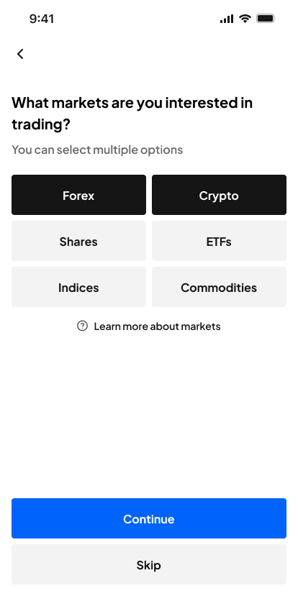Tap the 9:41 clock in status bar
The image size is (298, 596).
click(42, 19)
